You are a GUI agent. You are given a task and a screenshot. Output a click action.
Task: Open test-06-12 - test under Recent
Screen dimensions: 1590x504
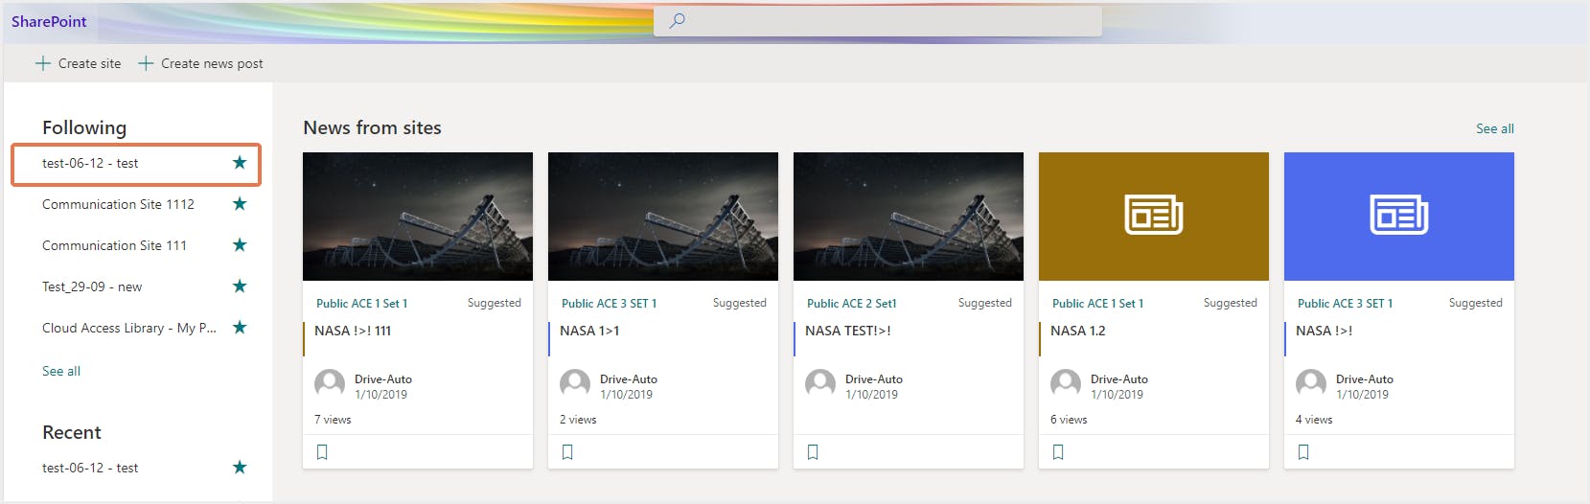(90, 468)
